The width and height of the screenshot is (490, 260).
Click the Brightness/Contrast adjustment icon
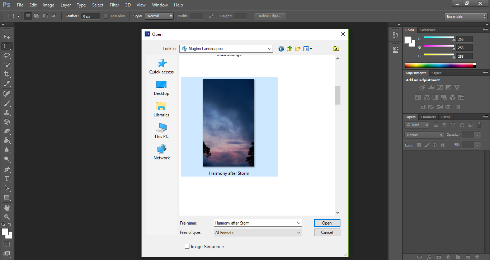(422, 88)
